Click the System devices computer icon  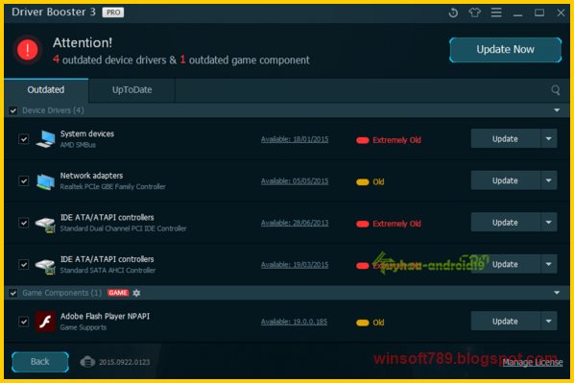pos(46,139)
